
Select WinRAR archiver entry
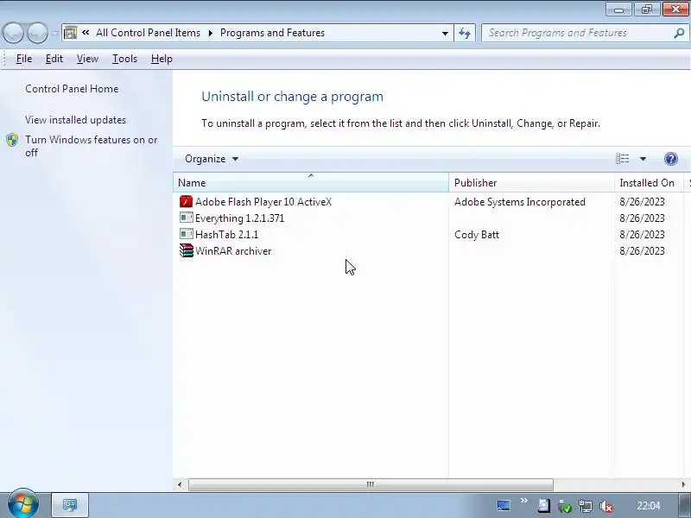point(233,251)
